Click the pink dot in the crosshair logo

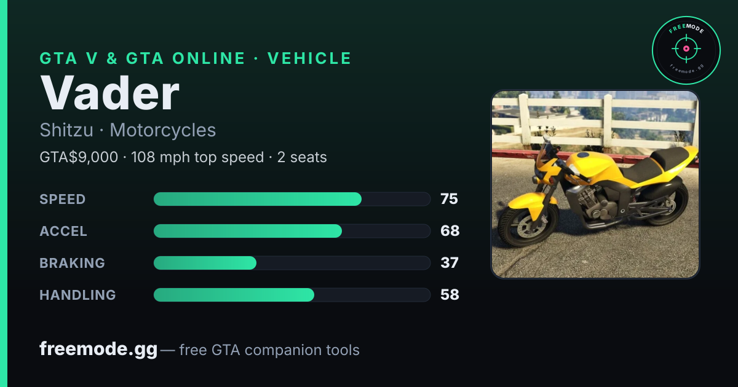point(686,49)
